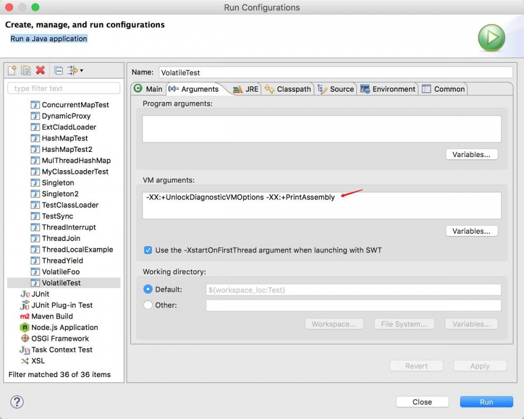Click the Common tab icon
Screen dimensions: 524x419
(427, 89)
